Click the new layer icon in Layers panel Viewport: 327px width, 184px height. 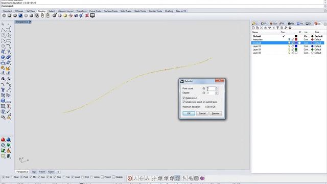coord(253,28)
